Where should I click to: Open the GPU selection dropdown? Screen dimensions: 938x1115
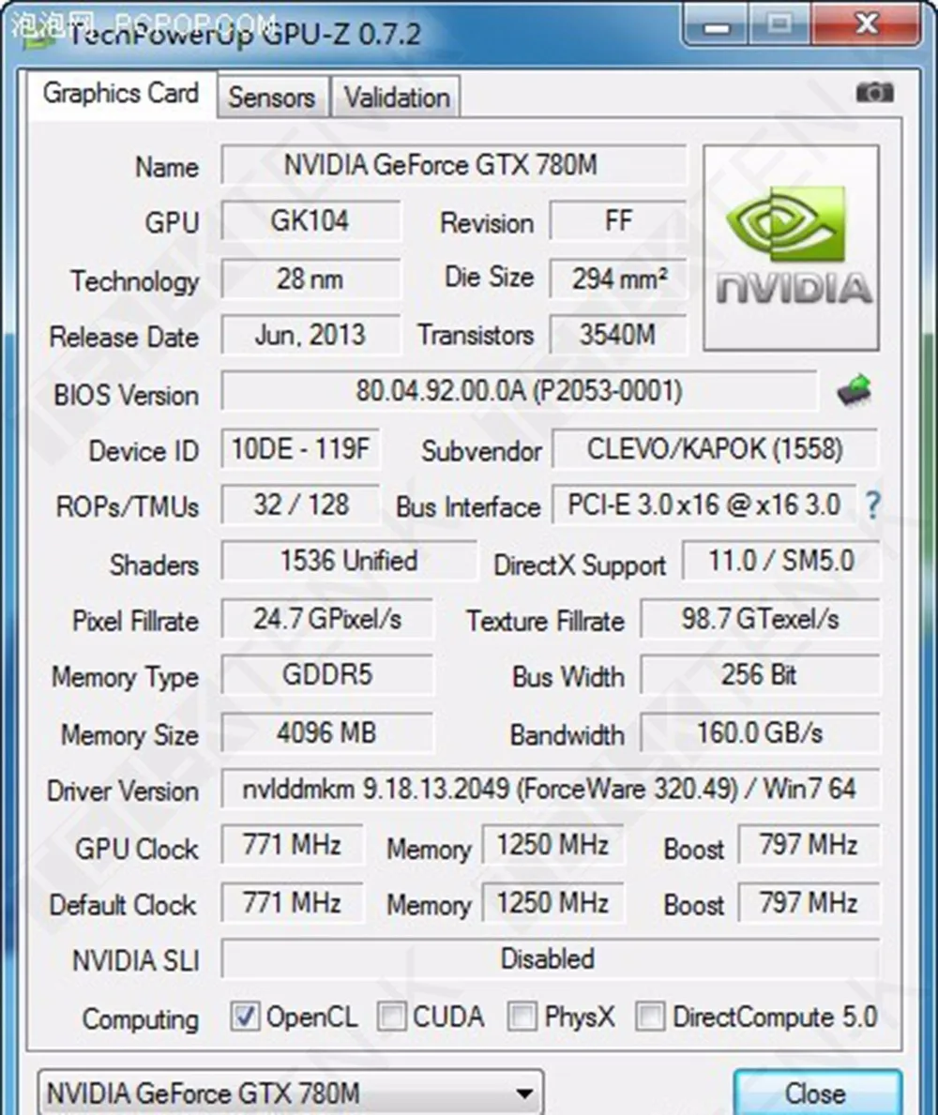(290, 1092)
